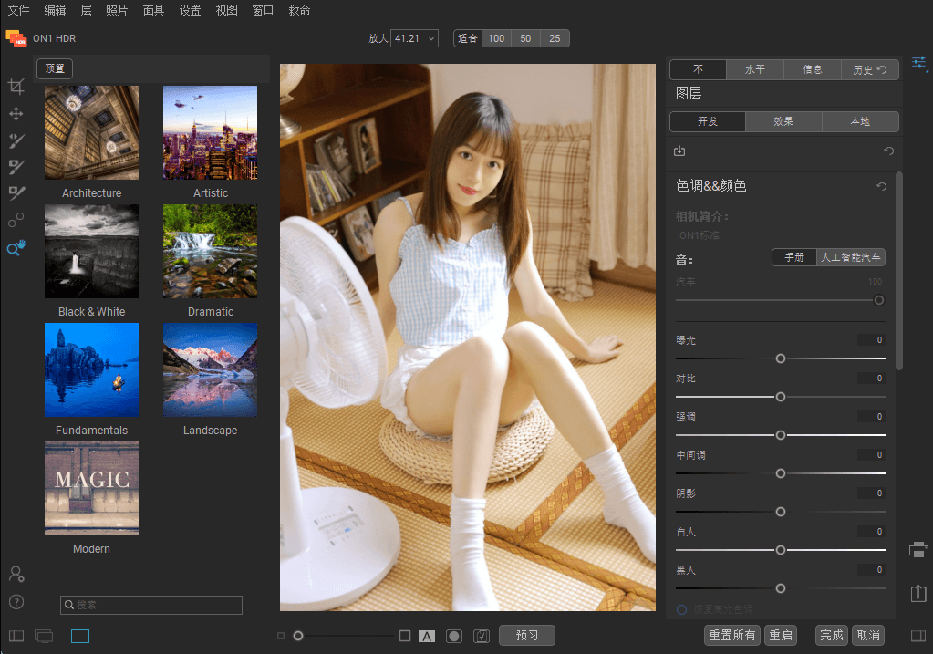Viewport: 933px width, 654px height.
Task: Open the 层 menu
Action: point(87,10)
